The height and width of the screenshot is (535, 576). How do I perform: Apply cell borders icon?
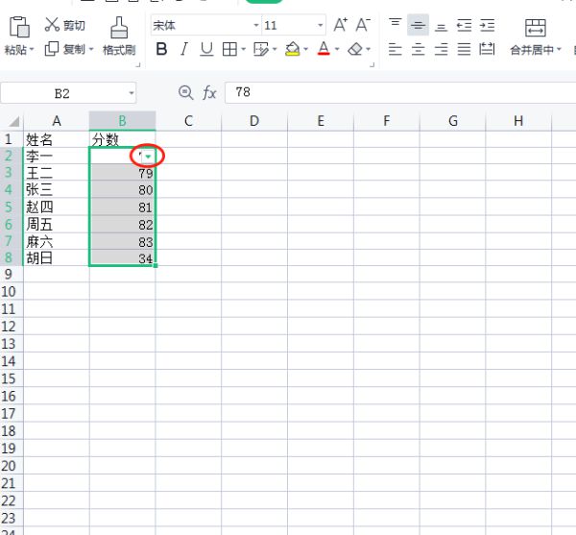[x=229, y=49]
